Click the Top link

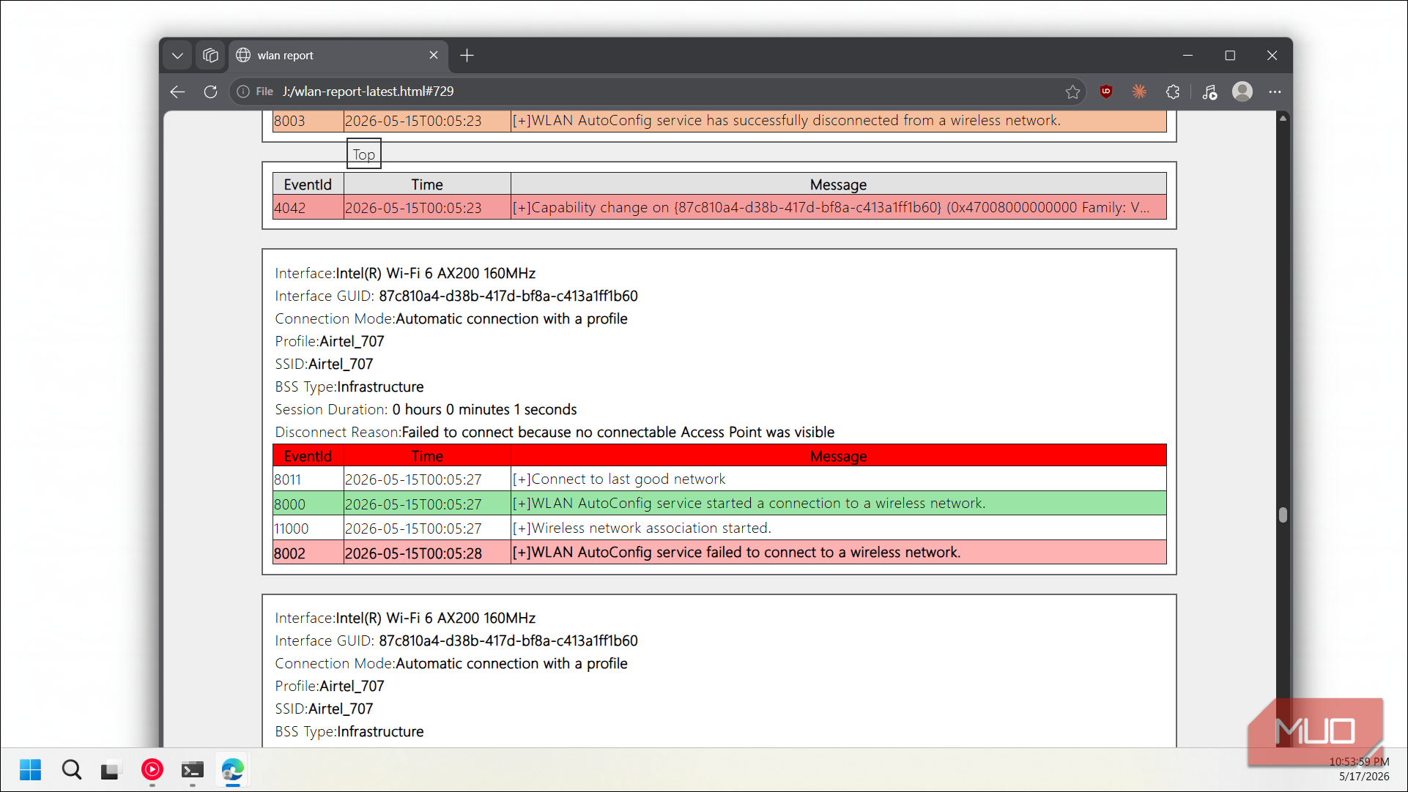[x=364, y=154]
